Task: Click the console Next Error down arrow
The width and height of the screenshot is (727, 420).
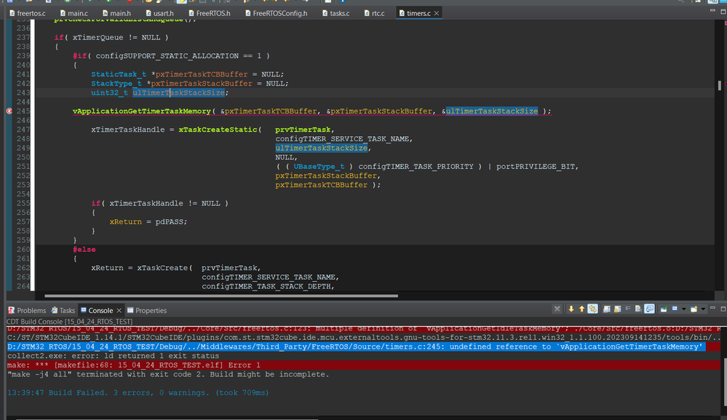Action: tap(571, 309)
